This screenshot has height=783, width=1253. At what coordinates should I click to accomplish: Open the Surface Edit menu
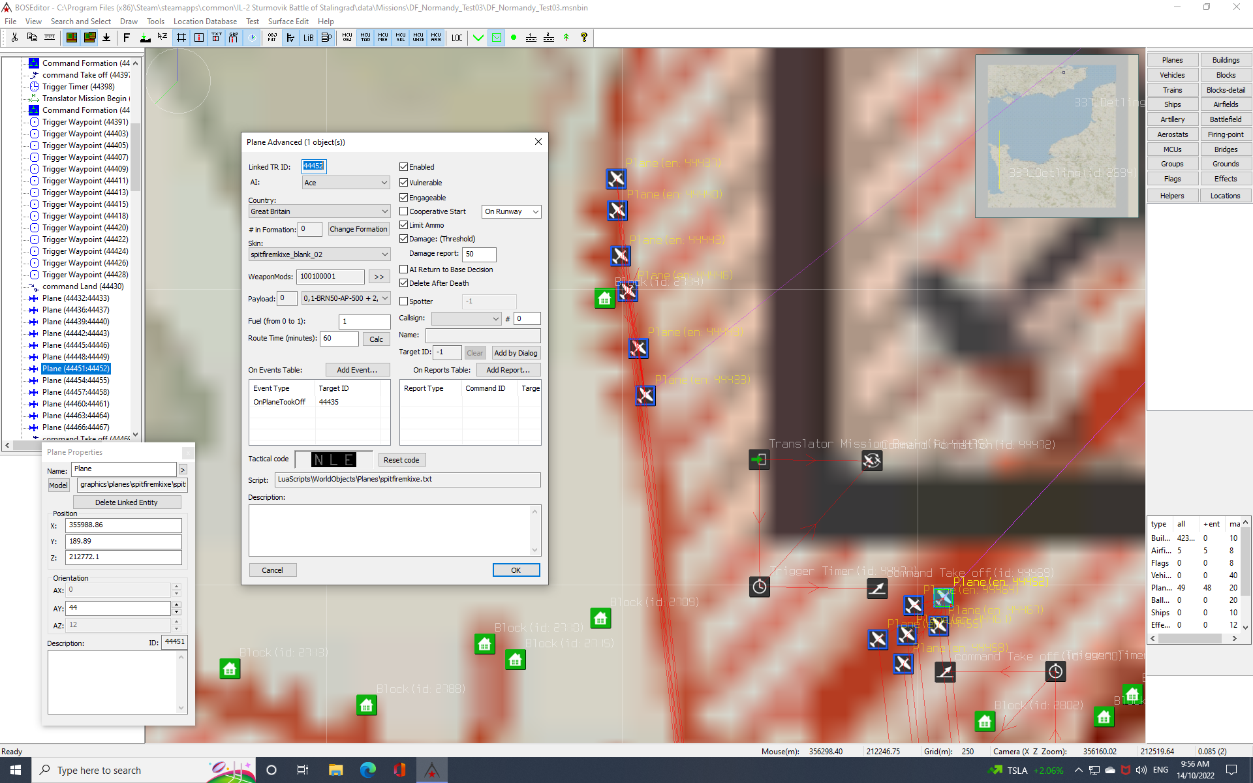[x=288, y=22]
